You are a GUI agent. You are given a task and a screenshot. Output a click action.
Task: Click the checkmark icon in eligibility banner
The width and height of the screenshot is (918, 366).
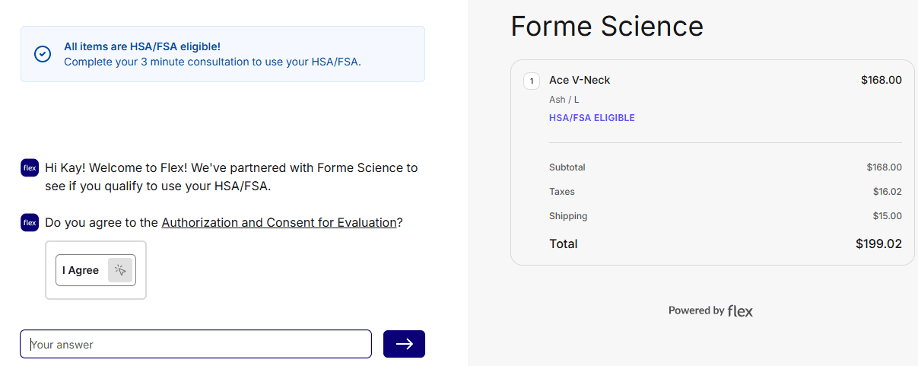point(43,54)
